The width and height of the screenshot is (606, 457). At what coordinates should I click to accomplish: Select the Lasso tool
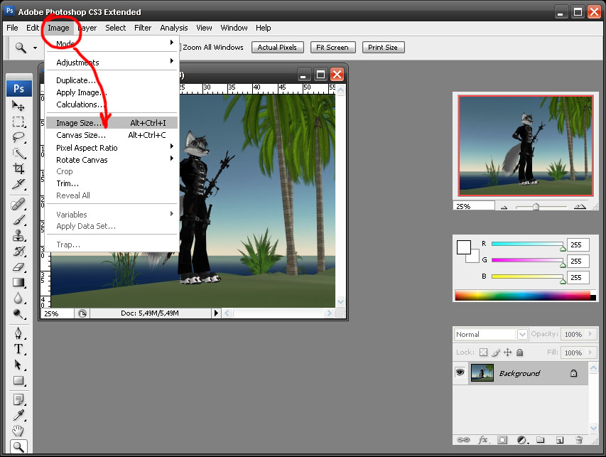pos(19,137)
